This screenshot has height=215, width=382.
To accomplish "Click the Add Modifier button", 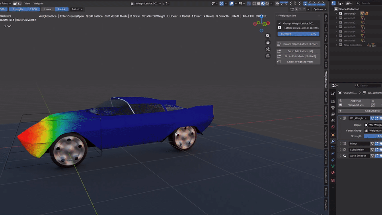I will (x=360, y=111).
